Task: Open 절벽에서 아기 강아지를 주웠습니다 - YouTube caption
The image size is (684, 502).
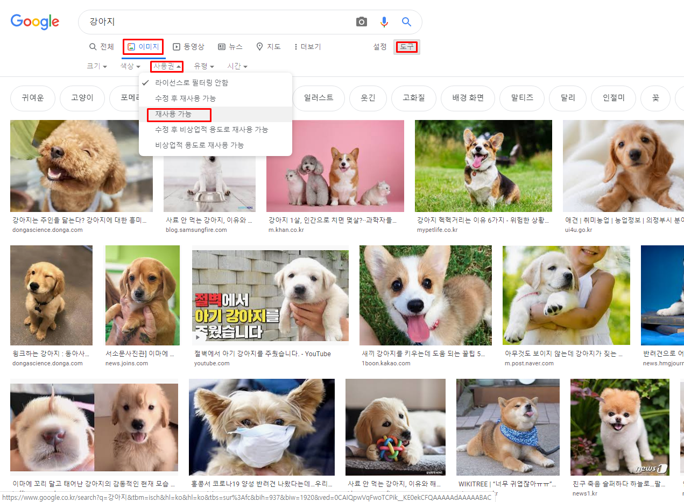Action: point(263,353)
